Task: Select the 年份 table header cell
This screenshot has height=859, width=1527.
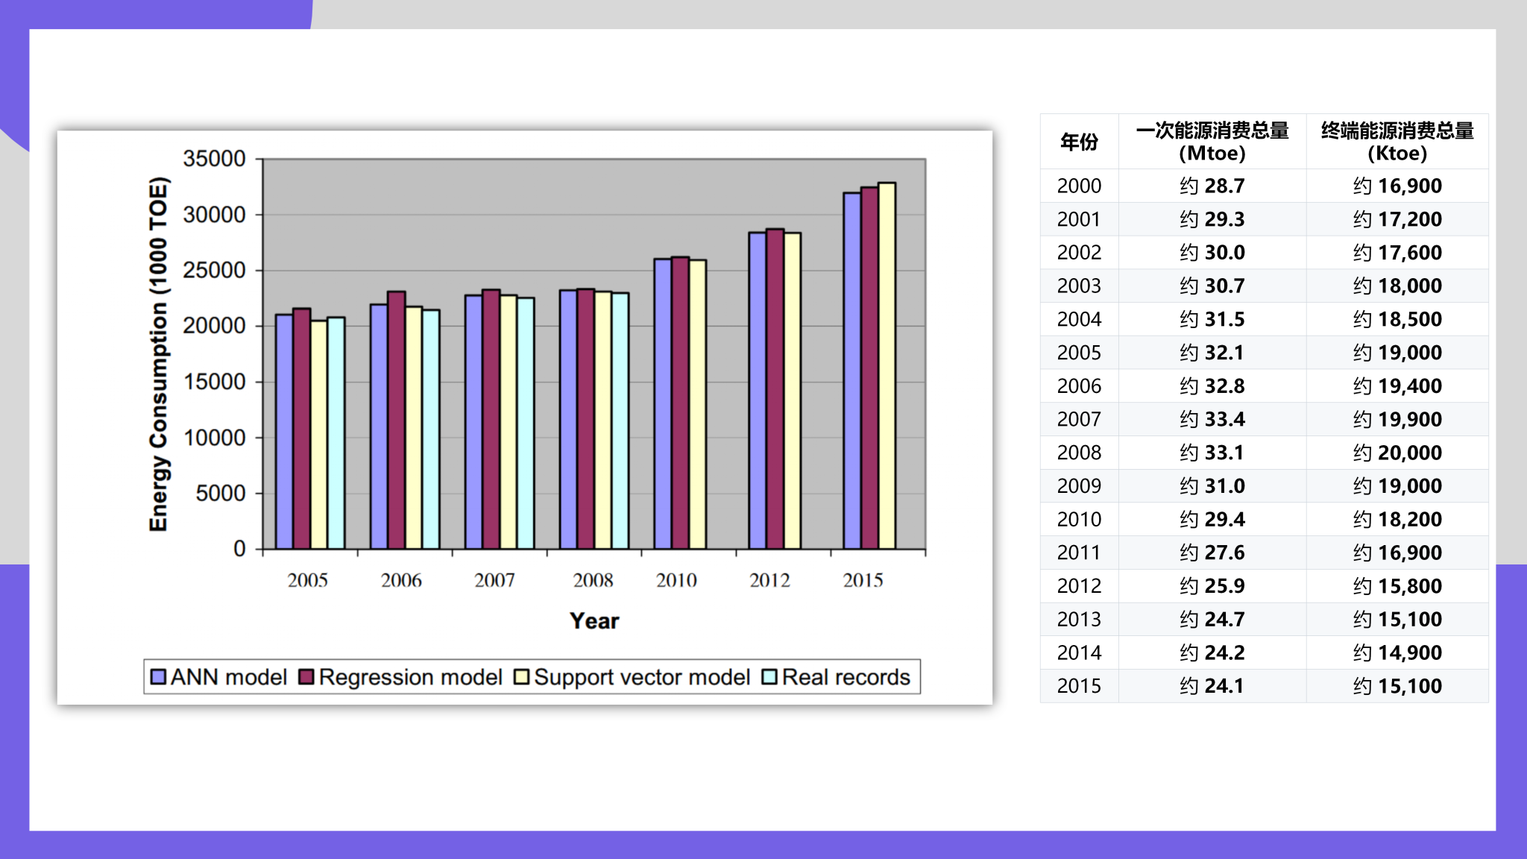Action: tap(1079, 142)
